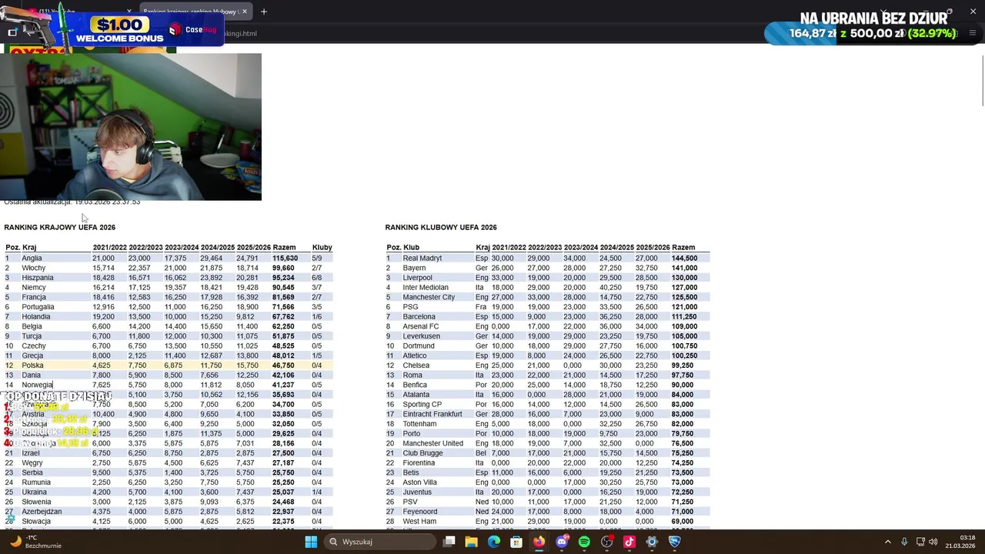985x554 pixels.
Task: Click the Kluby column header
Action: [322, 248]
